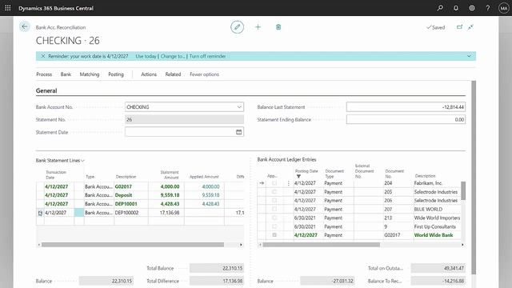Screen dimensions: 512x288
Task: Click the Balance Last Statement field
Action: (x=406, y=106)
